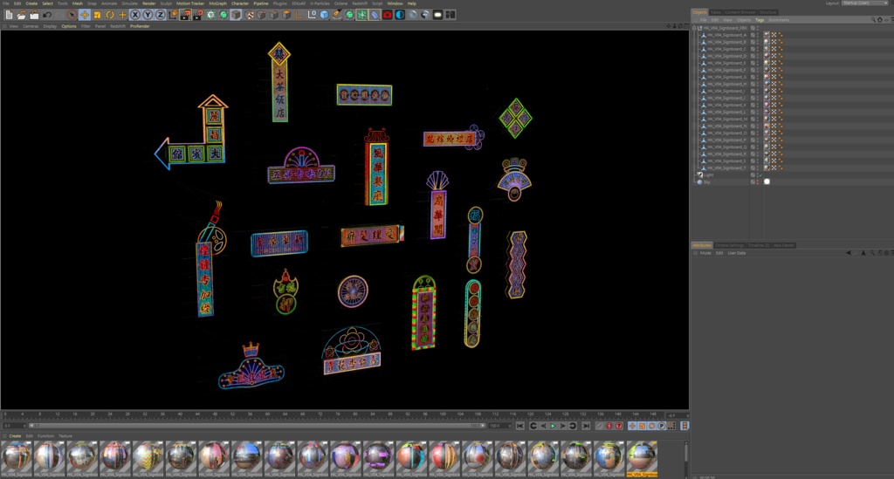Open the Tags menu in Object Manager

click(760, 20)
